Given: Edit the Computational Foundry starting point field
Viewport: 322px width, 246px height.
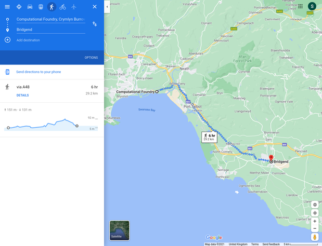Looking at the screenshot, I should click(51, 19).
